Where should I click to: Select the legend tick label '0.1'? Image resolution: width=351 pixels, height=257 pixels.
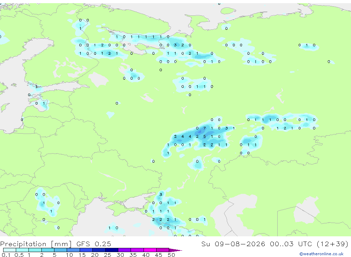(x=6, y=255)
